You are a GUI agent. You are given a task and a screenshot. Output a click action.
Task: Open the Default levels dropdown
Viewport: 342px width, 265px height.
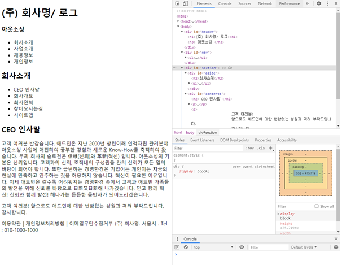click(304, 247)
